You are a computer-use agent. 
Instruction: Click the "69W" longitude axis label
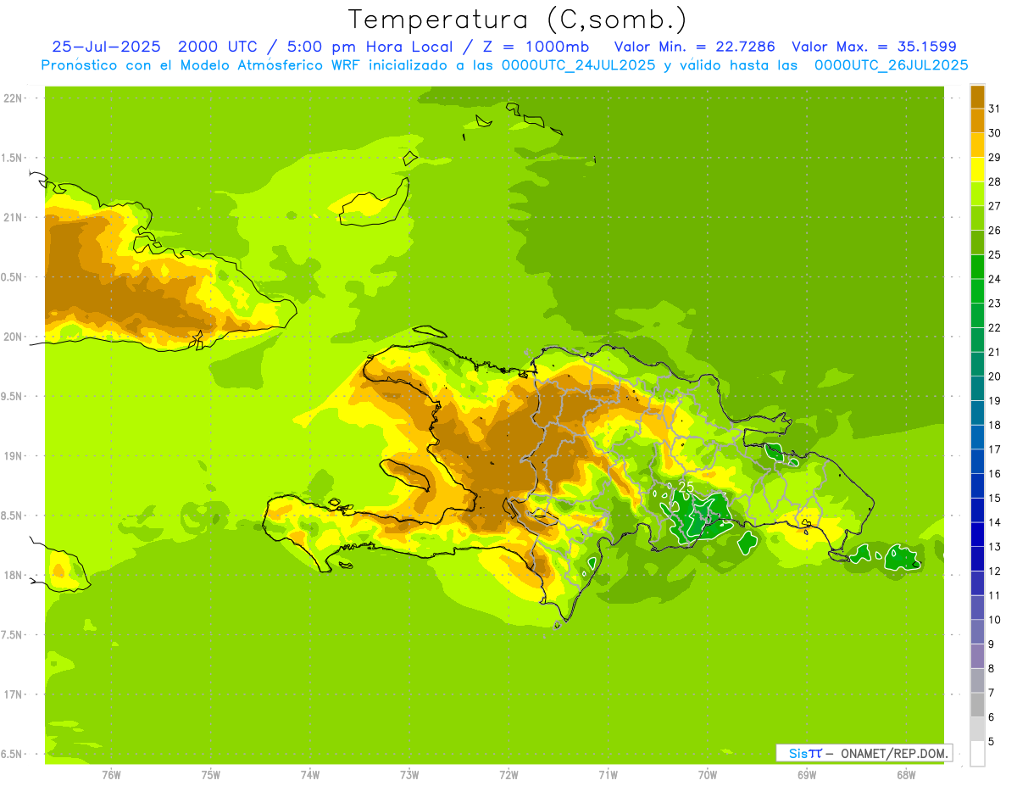coord(807,775)
